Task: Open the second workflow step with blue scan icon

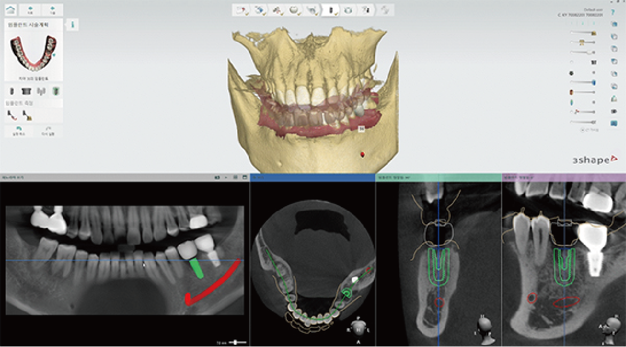Action: (x=259, y=10)
